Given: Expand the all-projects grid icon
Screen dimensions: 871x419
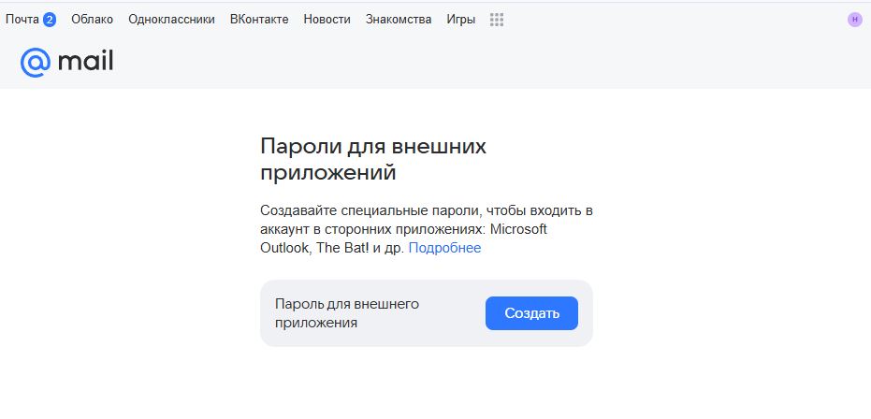Looking at the screenshot, I should (497, 20).
